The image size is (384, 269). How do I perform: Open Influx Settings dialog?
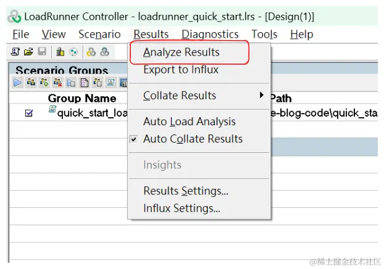click(x=182, y=209)
